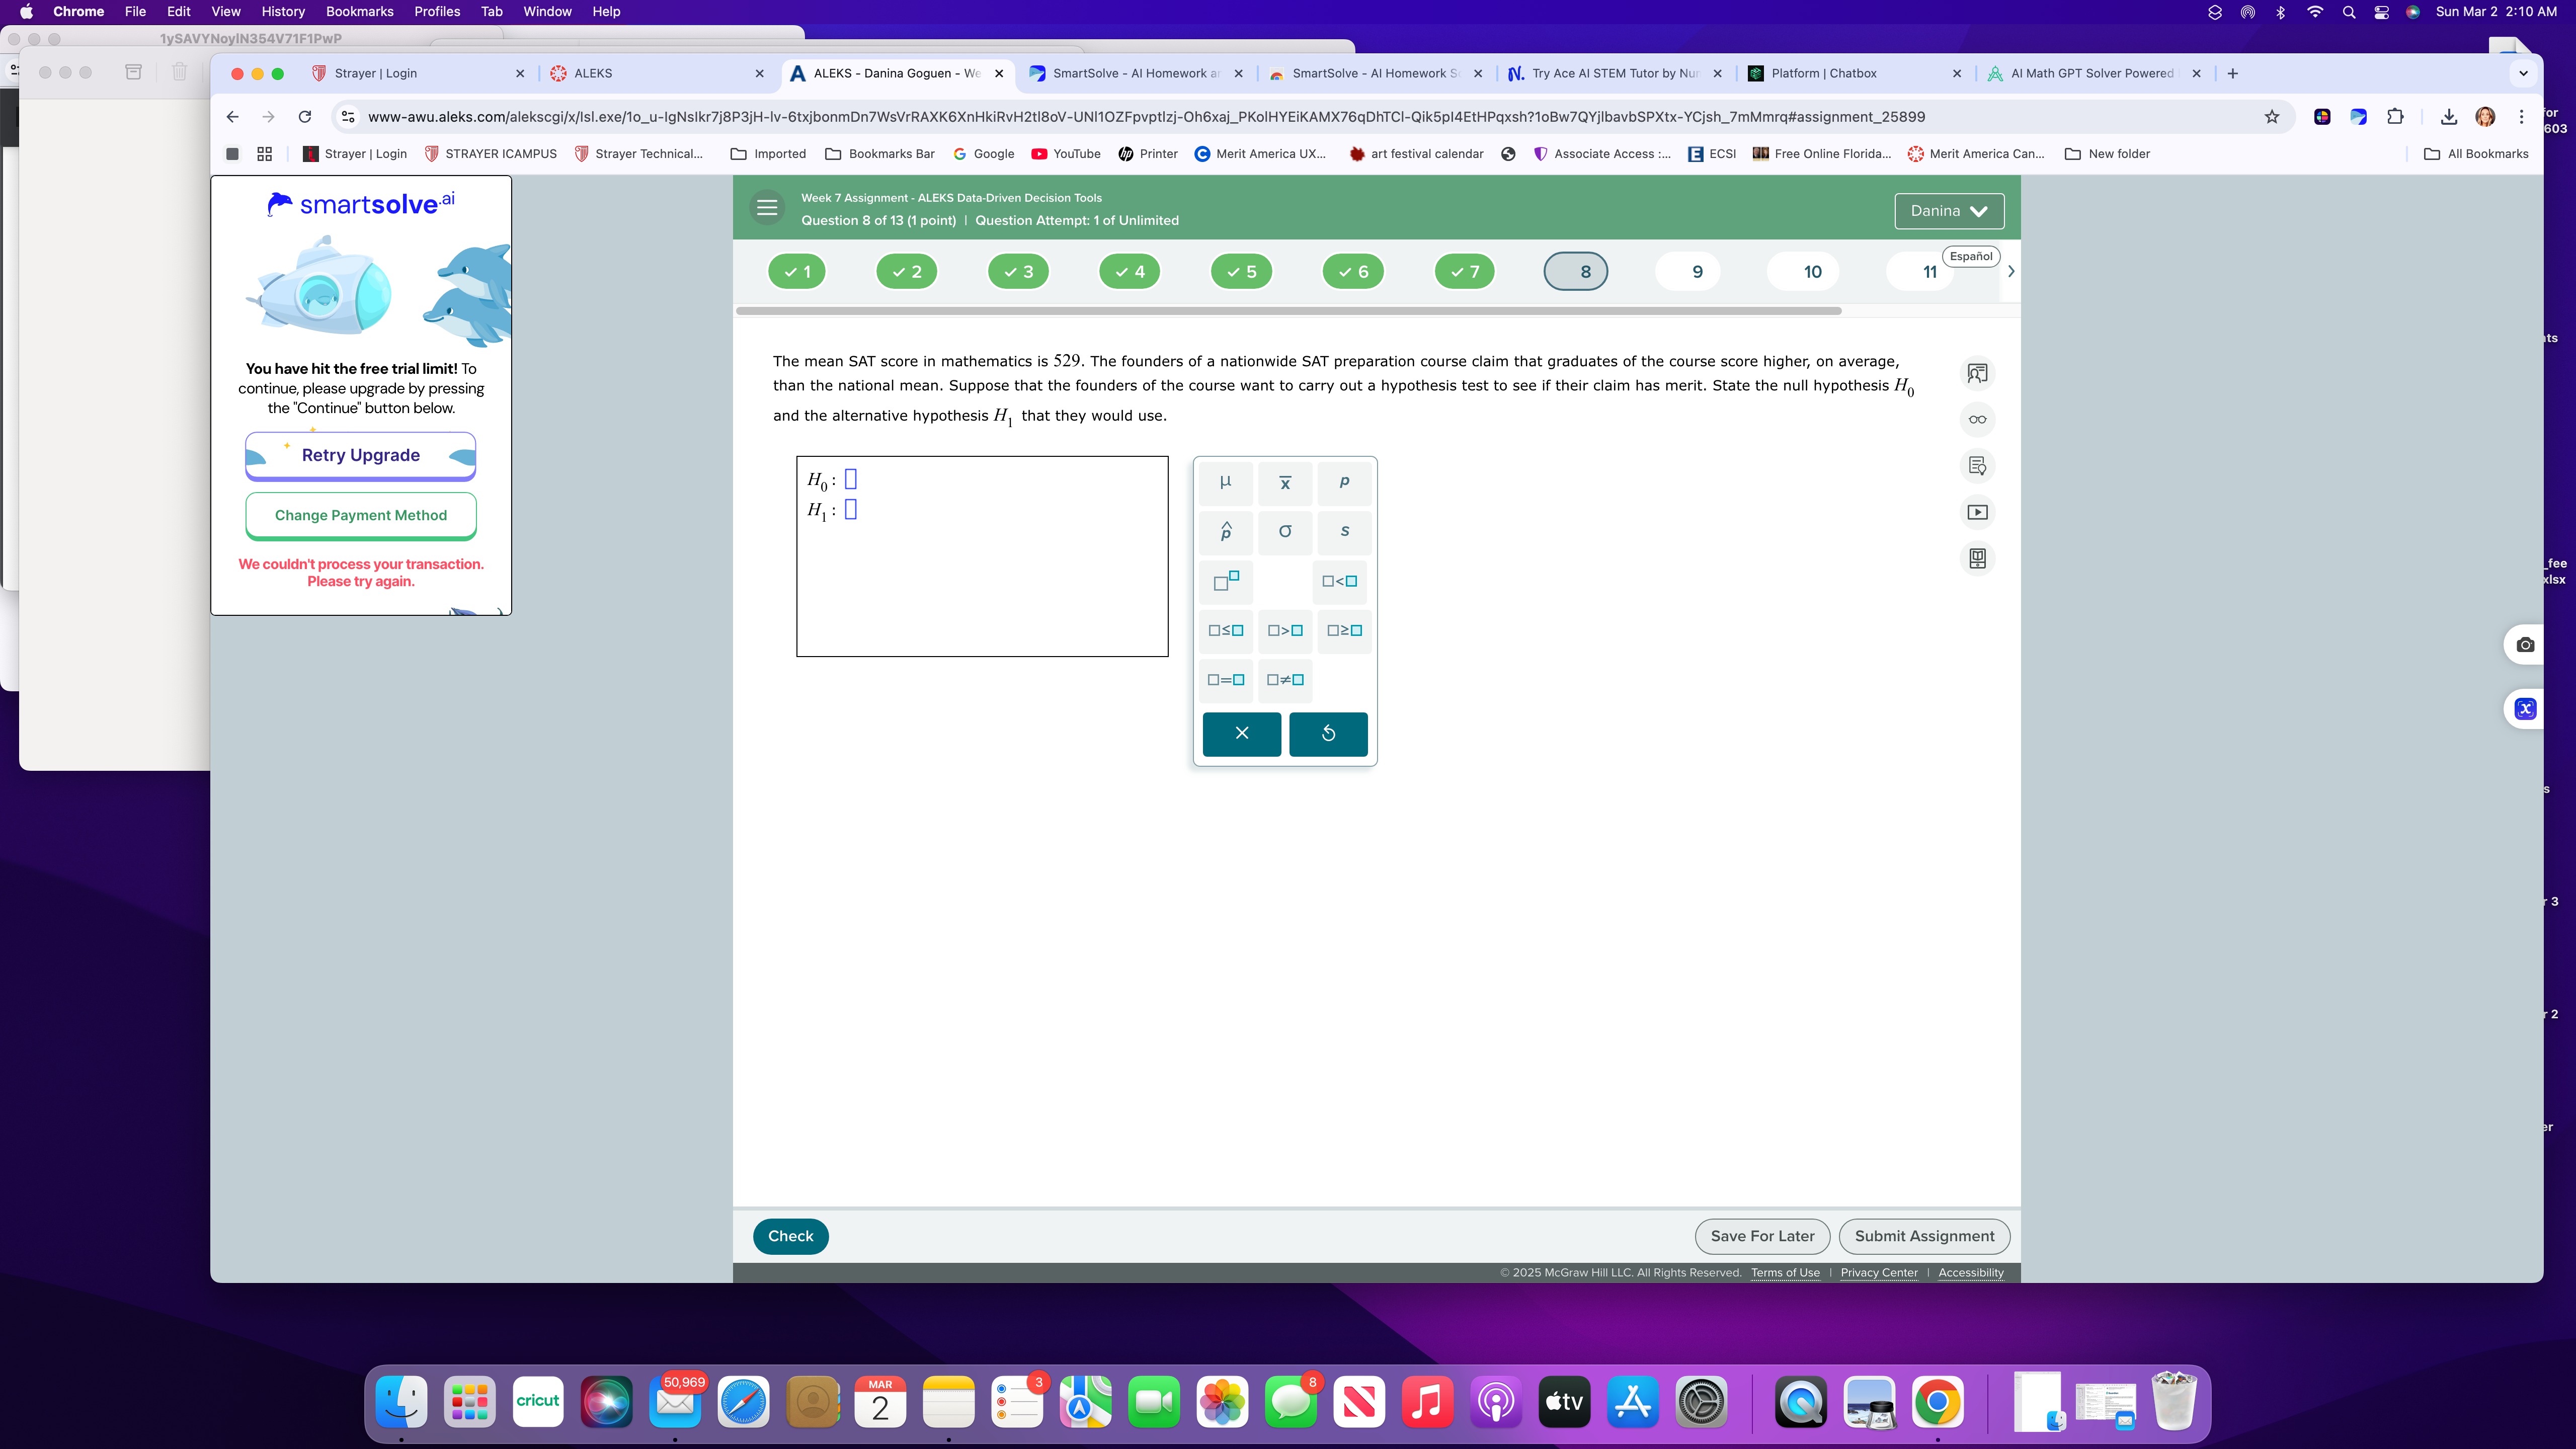The height and width of the screenshot is (1449, 2576).
Task: Open Chrome downloads icon
Action: [x=2449, y=117]
